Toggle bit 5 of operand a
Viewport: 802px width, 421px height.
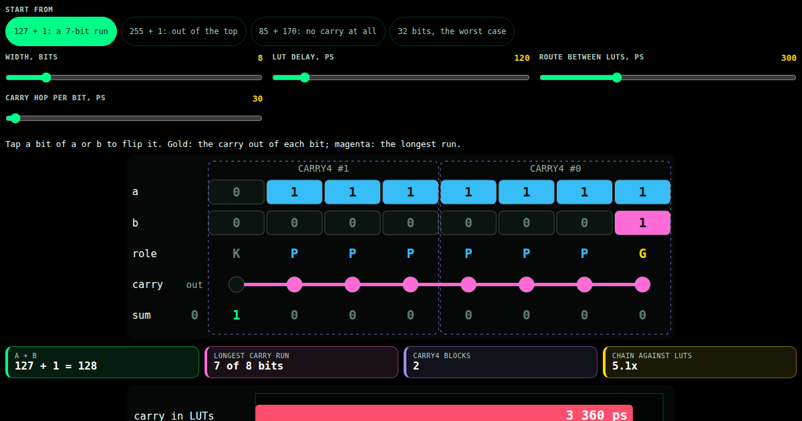pyautogui.click(x=352, y=192)
